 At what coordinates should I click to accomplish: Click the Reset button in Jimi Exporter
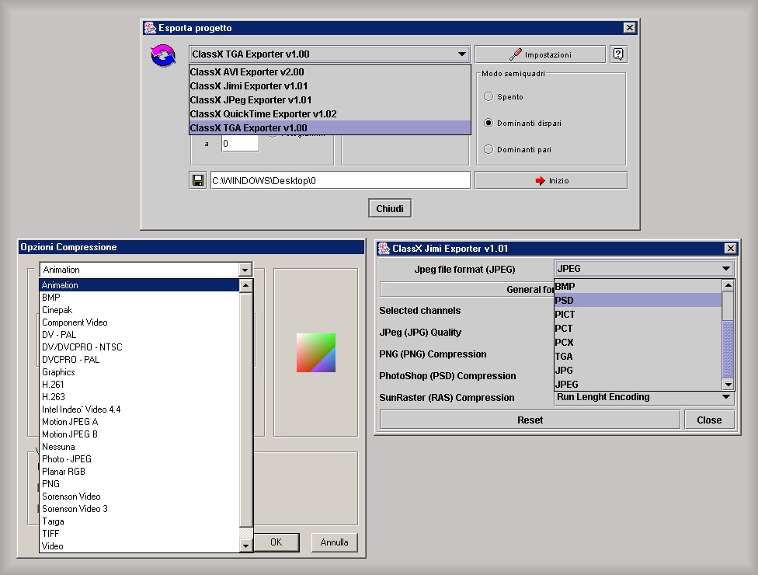[x=530, y=420]
